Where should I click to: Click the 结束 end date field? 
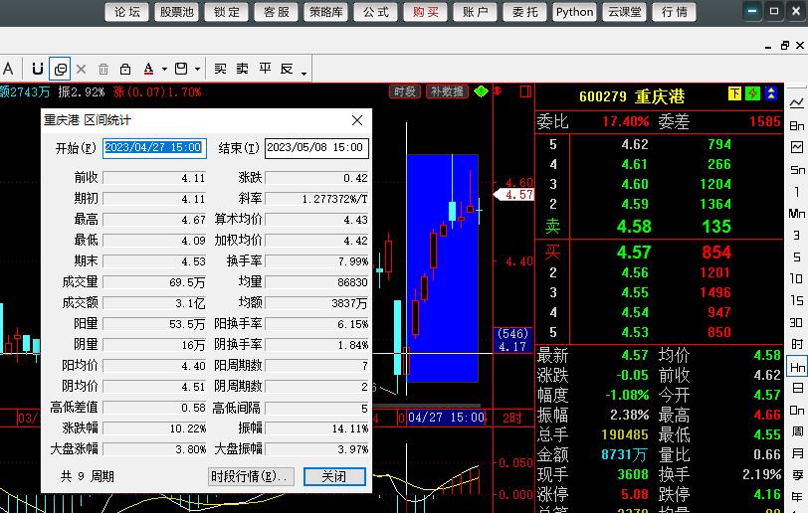pos(316,147)
